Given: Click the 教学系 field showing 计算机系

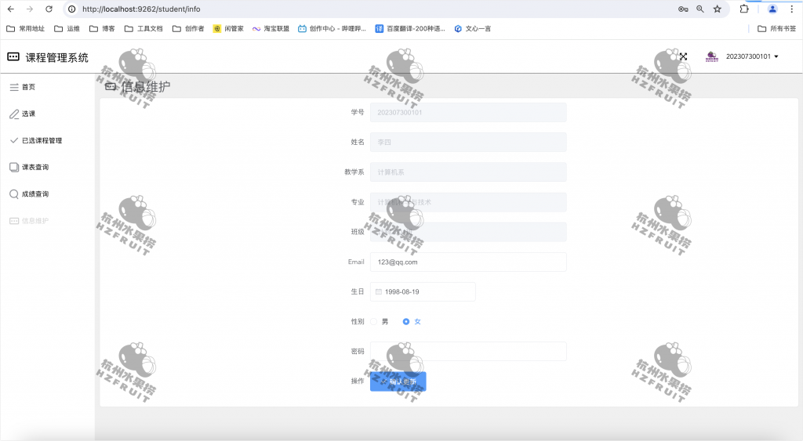Looking at the screenshot, I should pyautogui.click(x=468, y=172).
